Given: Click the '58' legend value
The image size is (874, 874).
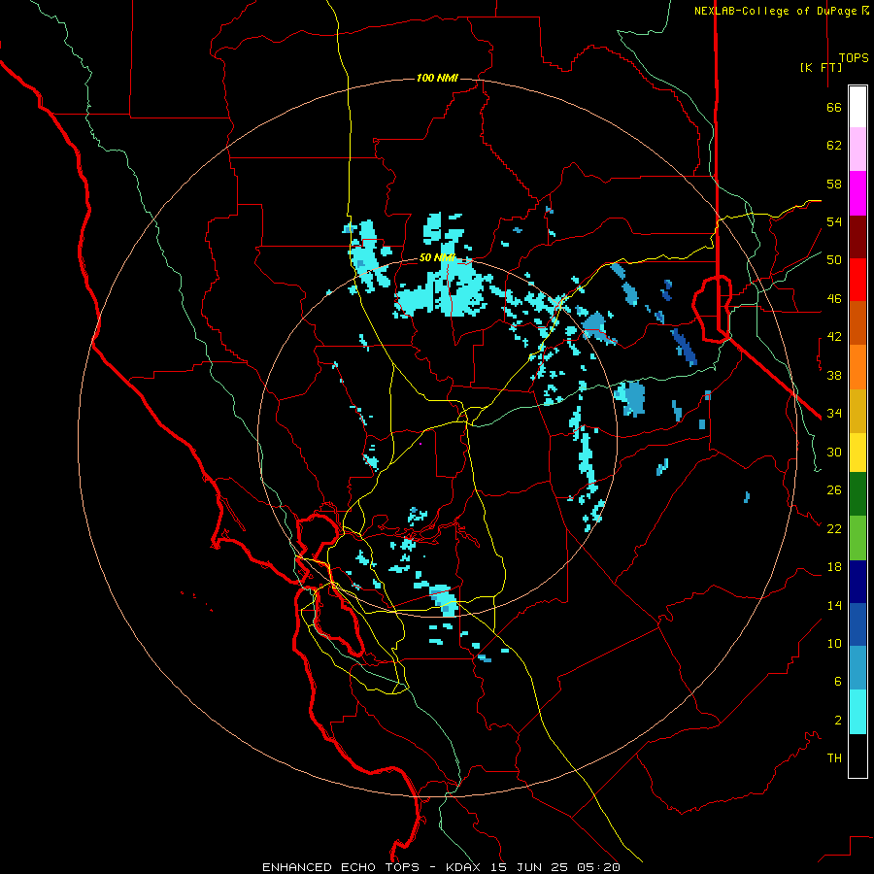Looking at the screenshot, I should 834,184.
